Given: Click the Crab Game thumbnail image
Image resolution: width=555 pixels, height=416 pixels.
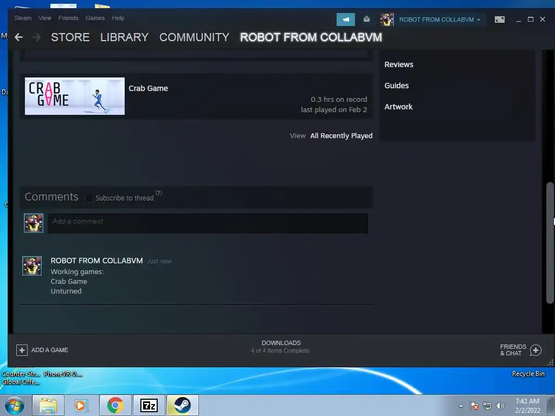Looking at the screenshot, I should pyautogui.click(x=75, y=96).
